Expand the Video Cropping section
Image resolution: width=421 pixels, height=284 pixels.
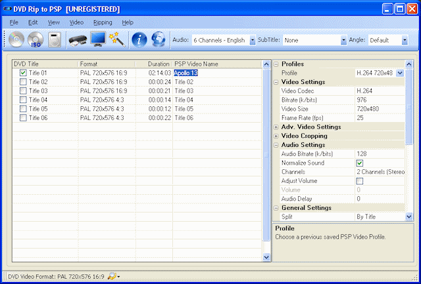point(276,136)
